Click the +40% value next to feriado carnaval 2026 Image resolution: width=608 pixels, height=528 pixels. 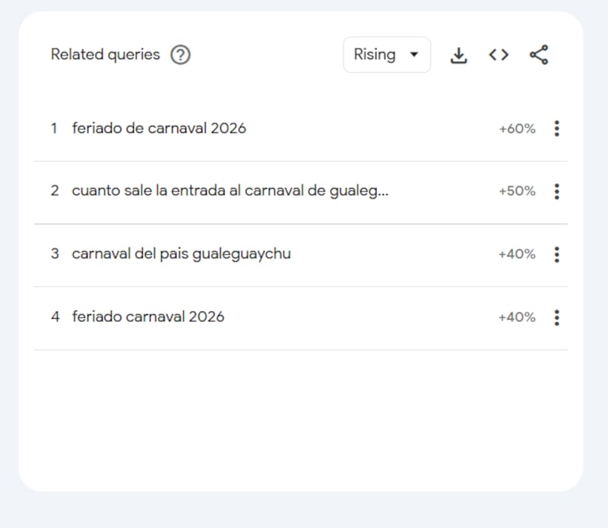click(516, 316)
